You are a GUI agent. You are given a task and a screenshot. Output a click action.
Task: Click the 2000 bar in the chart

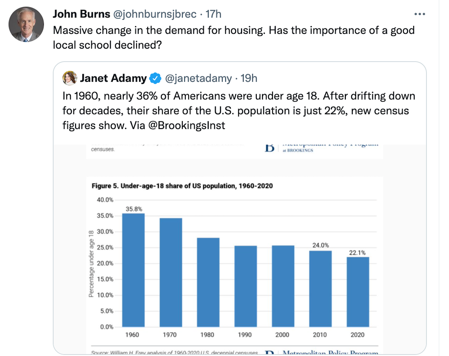pos(283,286)
